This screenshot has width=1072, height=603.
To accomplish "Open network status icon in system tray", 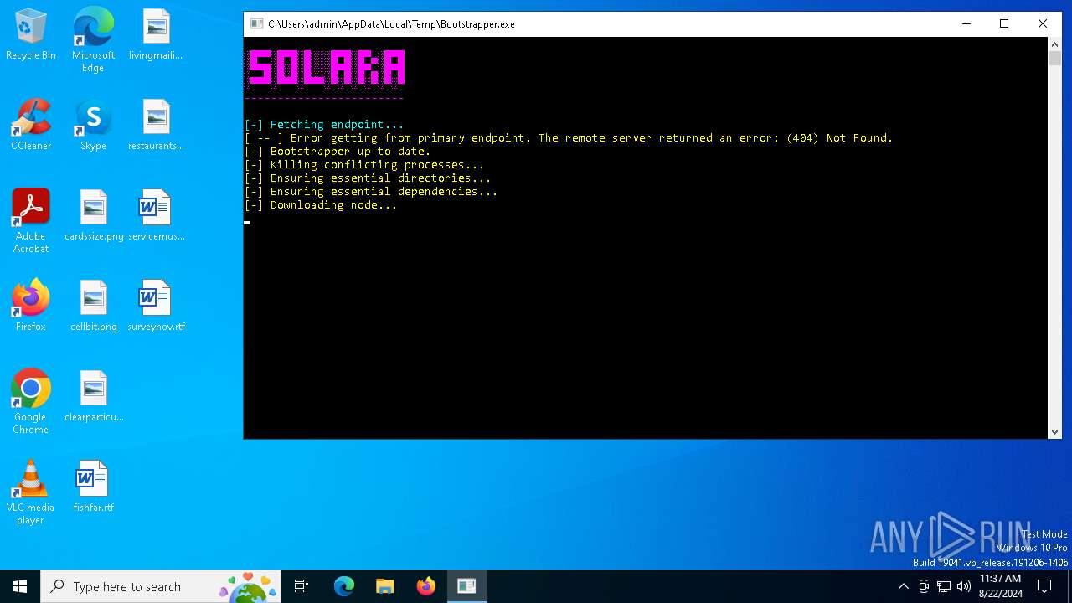I will [x=944, y=586].
